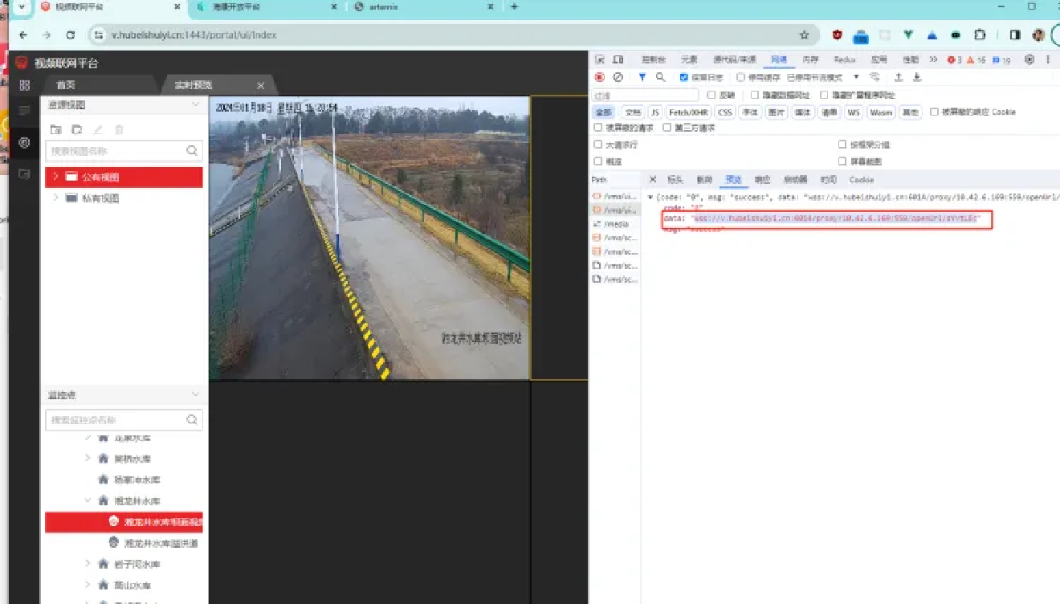Click the delete view trash icon
1060x604 pixels.
coord(120,129)
